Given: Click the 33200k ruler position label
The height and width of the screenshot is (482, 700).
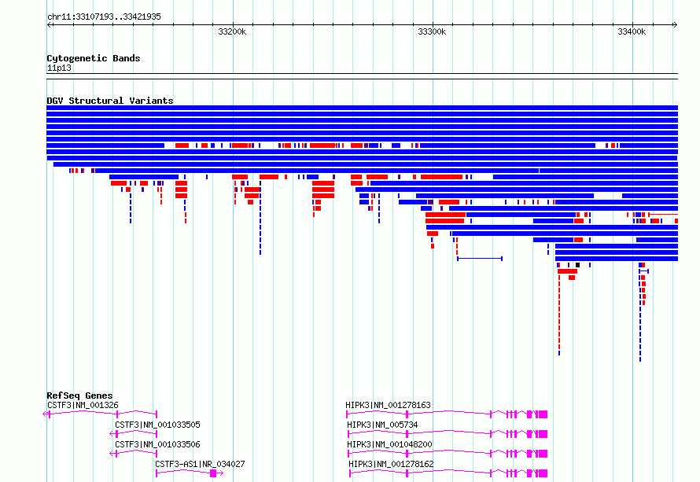Looking at the screenshot, I should click(x=232, y=31).
